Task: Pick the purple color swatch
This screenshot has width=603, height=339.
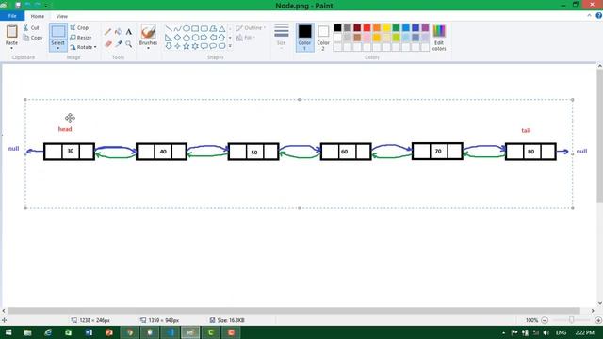Action: (x=425, y=27)
